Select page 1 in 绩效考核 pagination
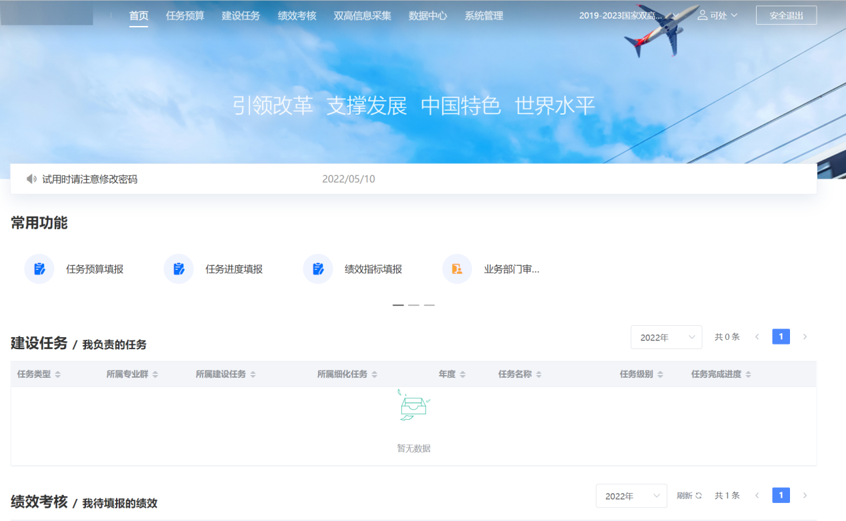Image resolution: width=846 pixels, height=521 pixels. point(781,496)
